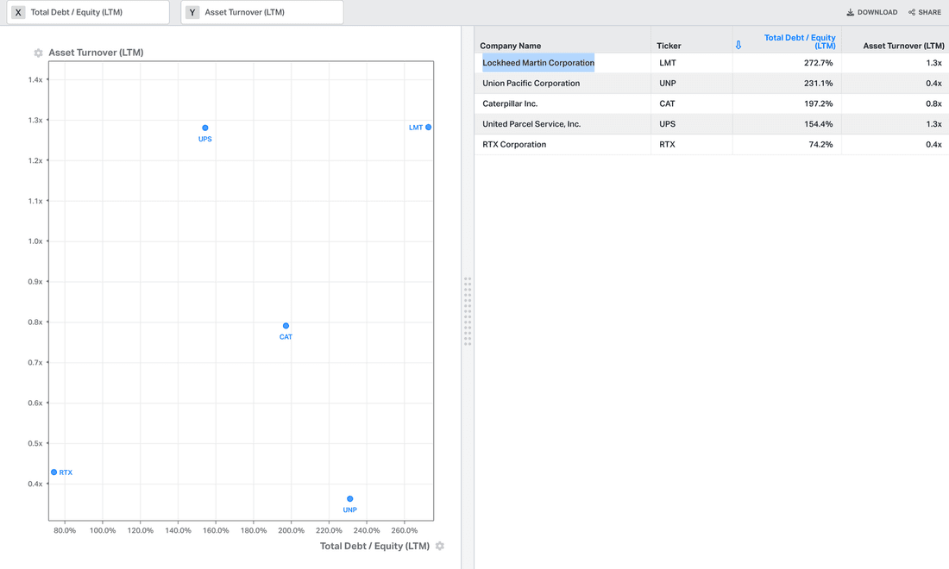Click the share icon

coord(912,12)
